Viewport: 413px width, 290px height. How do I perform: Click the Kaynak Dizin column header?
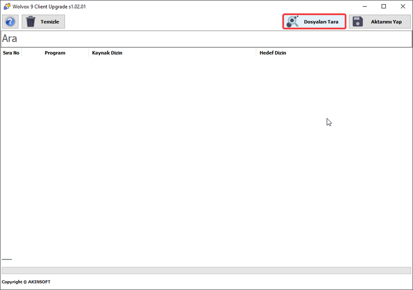tap(172, 53)
